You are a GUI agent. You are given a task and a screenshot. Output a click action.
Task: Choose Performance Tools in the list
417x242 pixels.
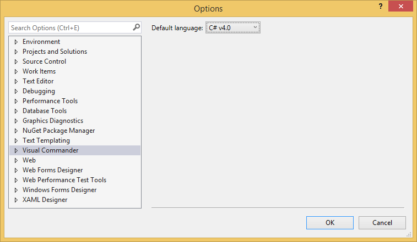tap(50, 101)
